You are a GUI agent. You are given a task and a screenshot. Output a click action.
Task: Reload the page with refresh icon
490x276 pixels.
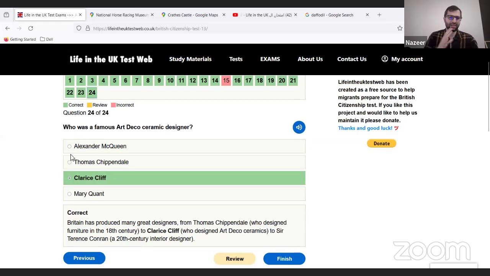coord(31,28)
